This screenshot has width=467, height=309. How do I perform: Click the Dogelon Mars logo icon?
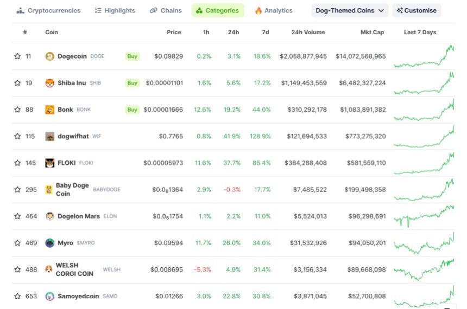(50, 216)
